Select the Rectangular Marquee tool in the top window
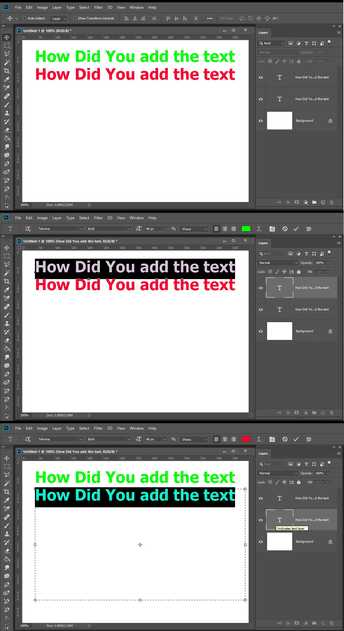344x631 pixels. point(6,46)
